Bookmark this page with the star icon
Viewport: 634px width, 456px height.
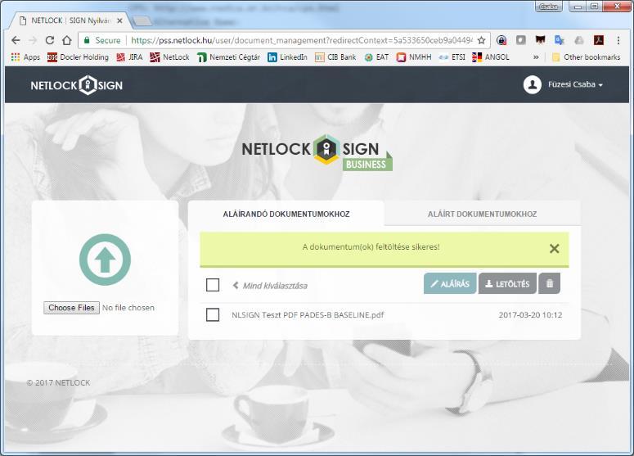pyautogui.click(x=481, y=40)
